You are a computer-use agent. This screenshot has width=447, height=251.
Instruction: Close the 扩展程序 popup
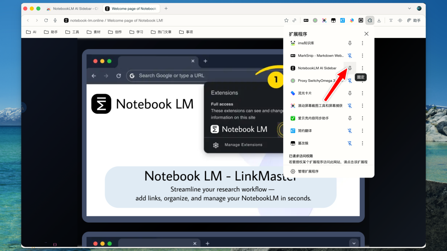click(366, 34)
